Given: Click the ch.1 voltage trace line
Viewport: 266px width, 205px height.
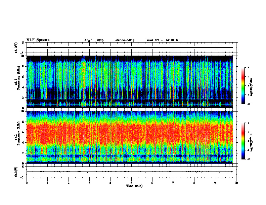Looking at the screenshot, I should [x=130, y=48].
